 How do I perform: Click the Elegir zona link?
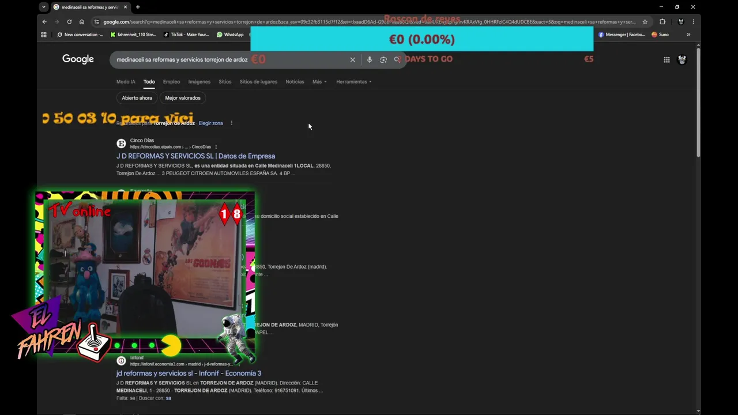[210, 123]
